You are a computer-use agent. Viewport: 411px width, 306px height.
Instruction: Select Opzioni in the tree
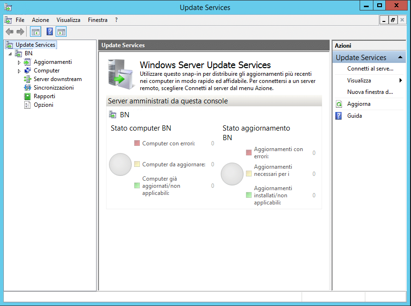[43, 105]
